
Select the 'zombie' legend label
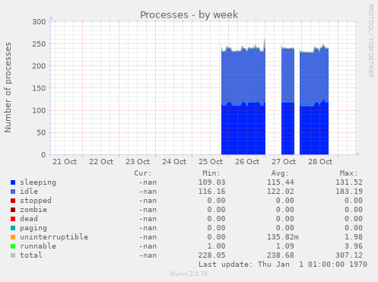[x=33, y=210]
